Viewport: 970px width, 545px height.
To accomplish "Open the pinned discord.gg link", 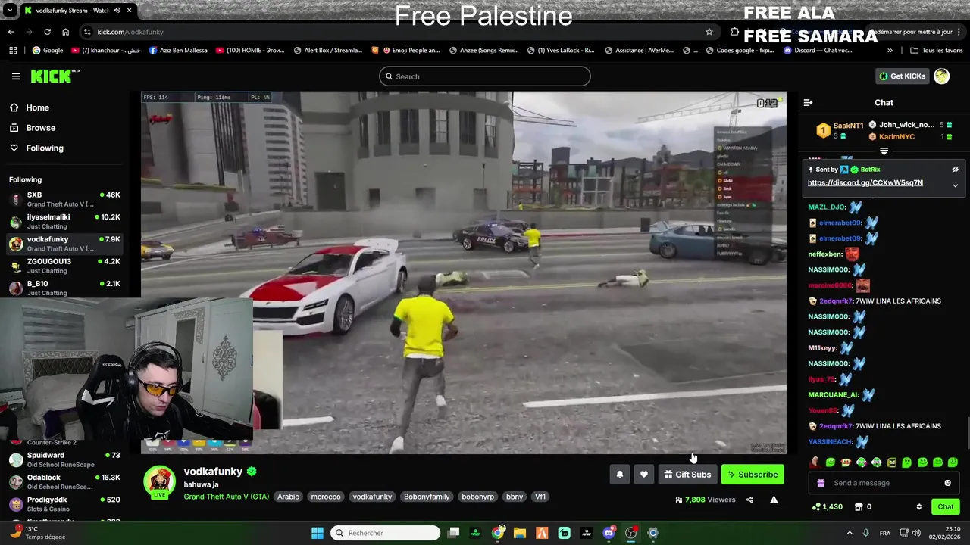I will coord(865,183).
